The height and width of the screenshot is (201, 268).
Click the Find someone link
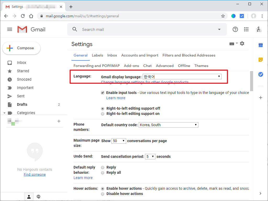pos(35,175)
